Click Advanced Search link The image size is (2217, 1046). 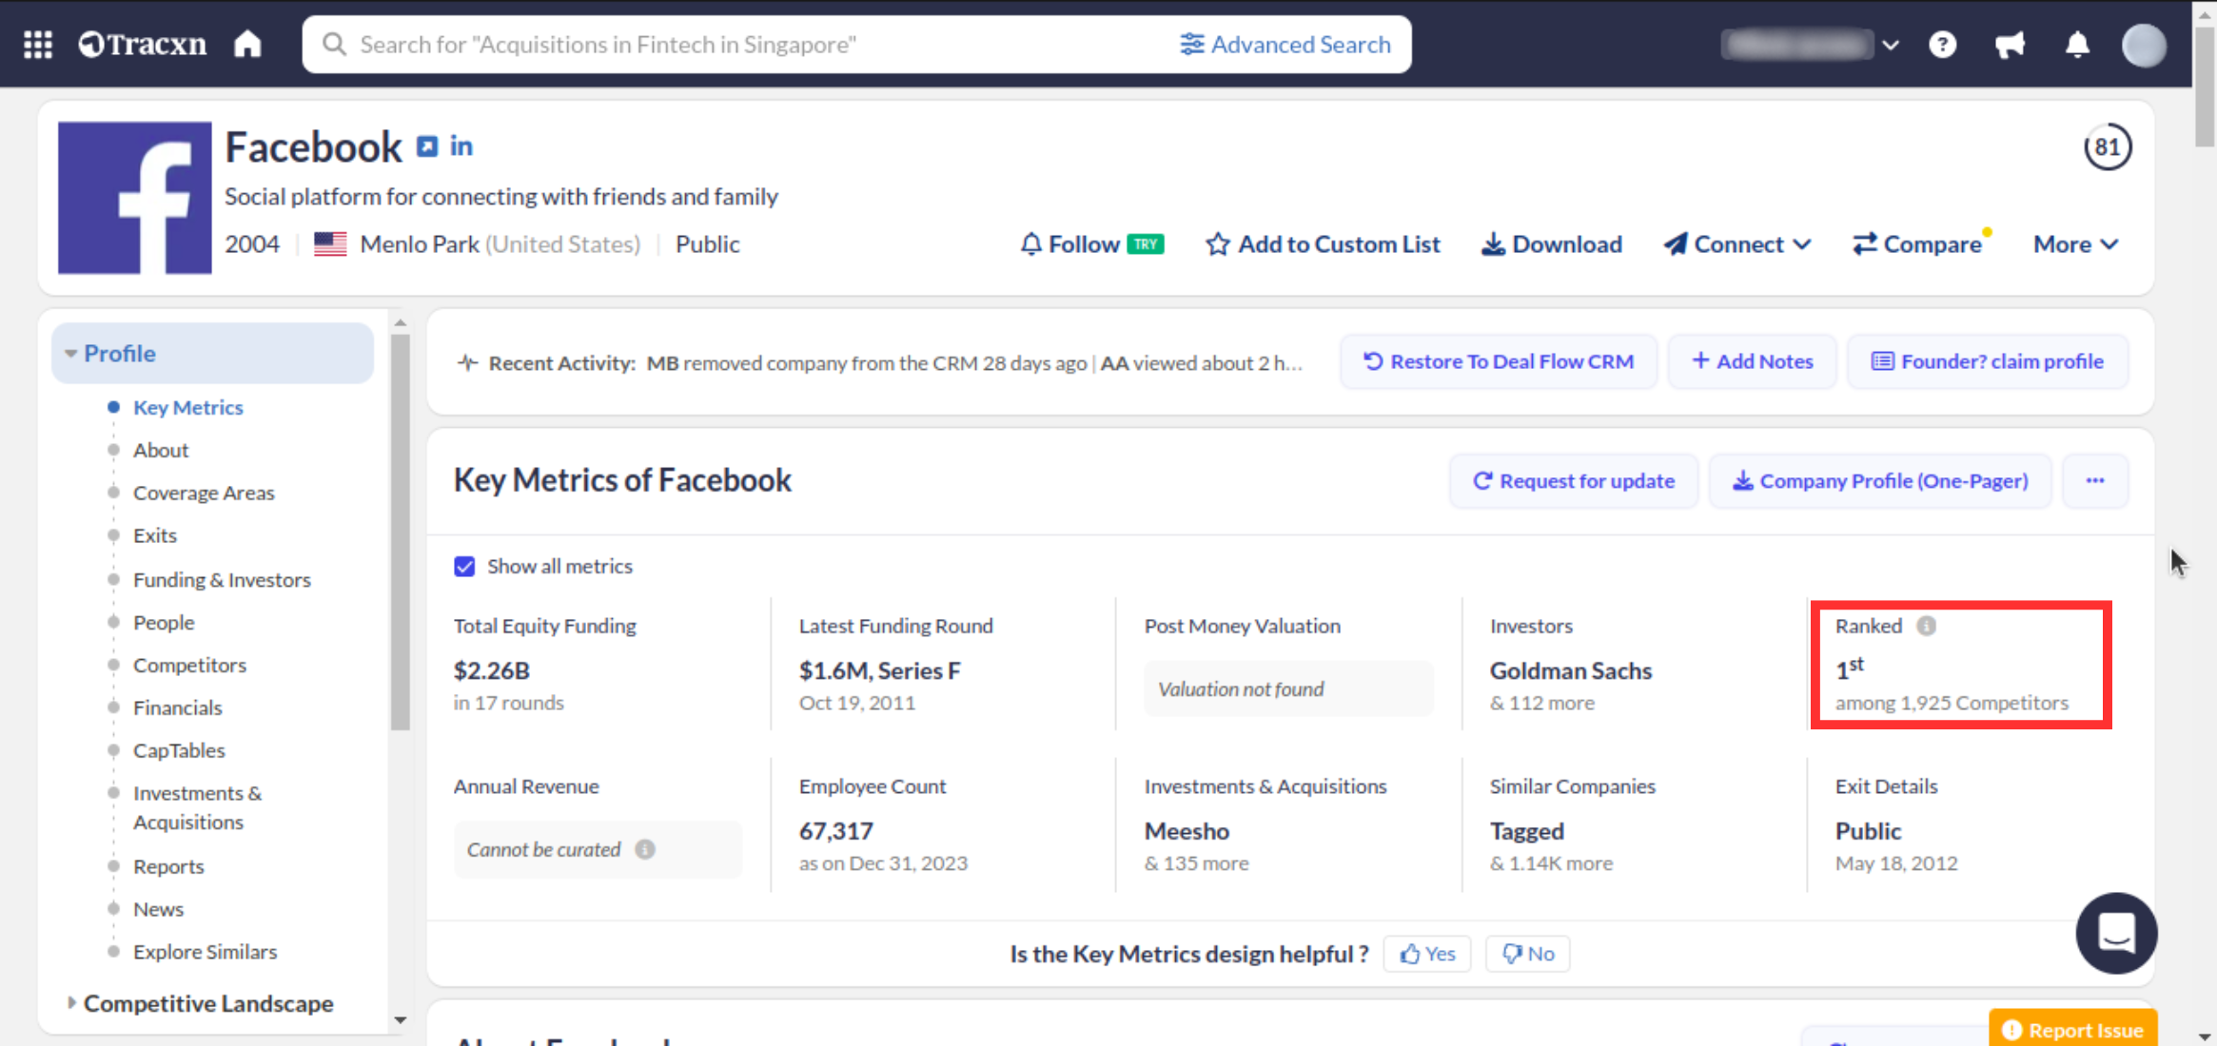1285,45
